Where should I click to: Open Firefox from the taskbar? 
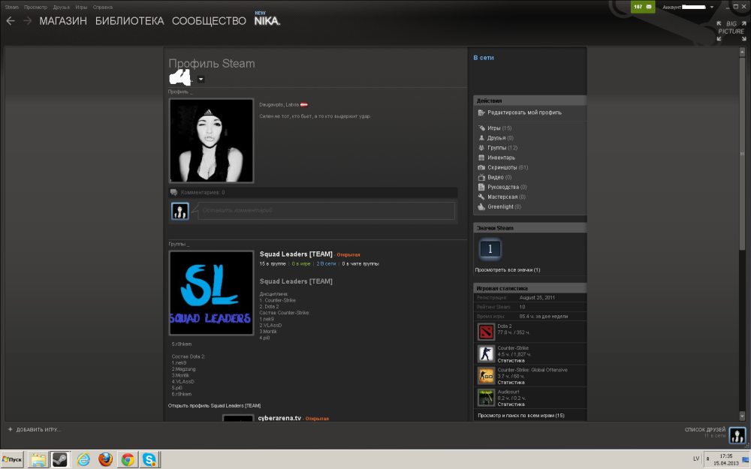coord(105,460)
